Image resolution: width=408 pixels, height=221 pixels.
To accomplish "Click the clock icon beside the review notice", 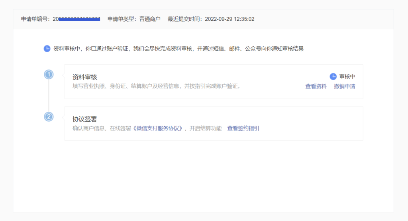I will click(x=47, y=49).
